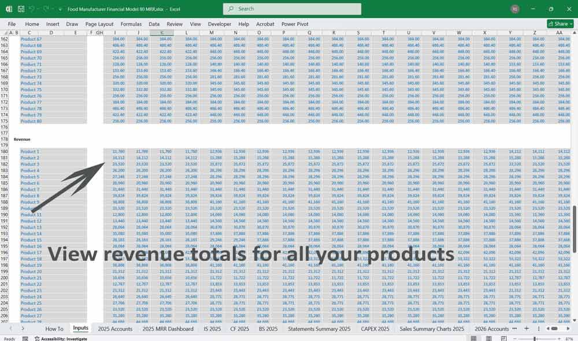Click the Save icon in Quick Access Toolbar
The image size is (578, 341).
(21, 9)
